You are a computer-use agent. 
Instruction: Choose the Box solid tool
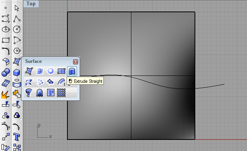point(17,73)
